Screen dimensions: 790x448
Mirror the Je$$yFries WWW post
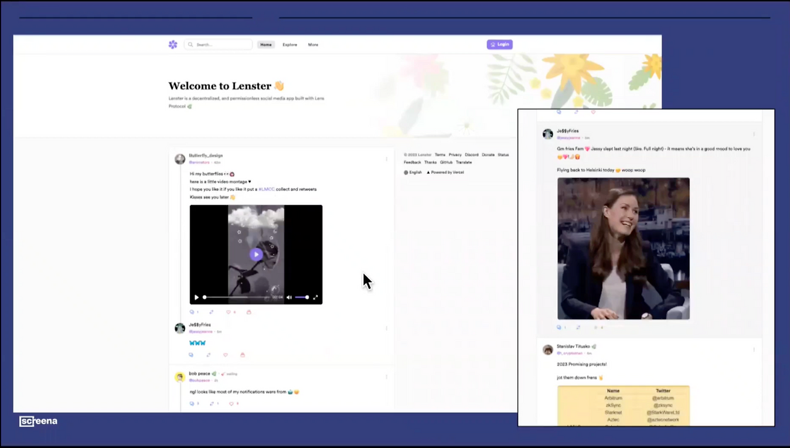[x=208, y=355]
